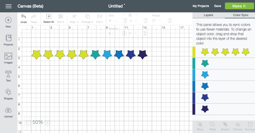This screenshot has height=133, width=255.
Task: Open the Arrange dropdown
Action: pos(87,19)
